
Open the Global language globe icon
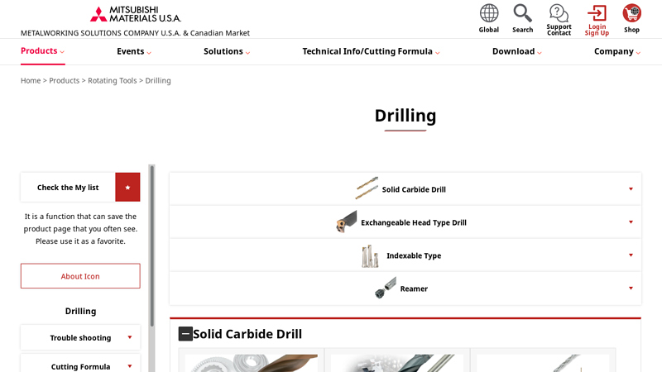pyautogui.click(x=489, y=13)
